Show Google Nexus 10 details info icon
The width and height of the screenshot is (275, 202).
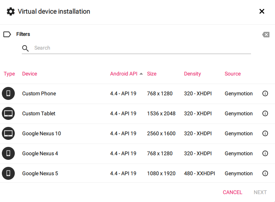pyautogui.click(x=265, y=134)
